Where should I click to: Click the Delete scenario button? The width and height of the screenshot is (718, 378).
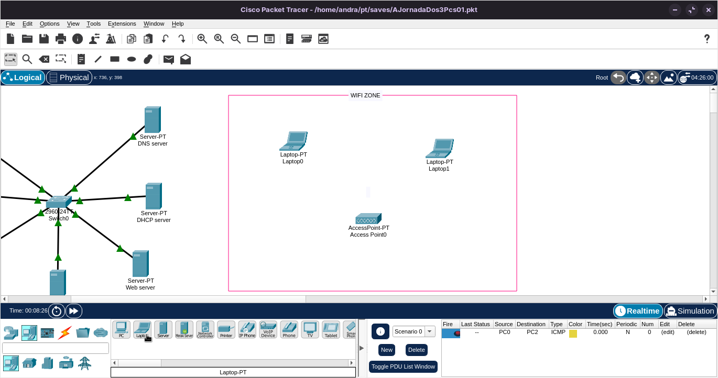417,350
